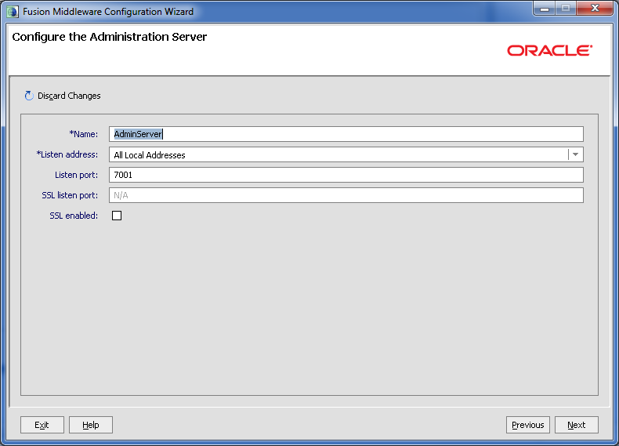This screenshot has width=619, height=446.
Task: Minimize the Configuration Wizard window
Action: (545, 9)
